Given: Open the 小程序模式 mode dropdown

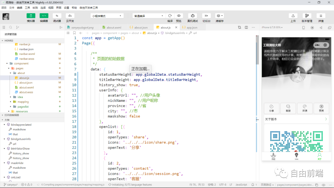Looking at the screenshot, I should pos(107,16).
